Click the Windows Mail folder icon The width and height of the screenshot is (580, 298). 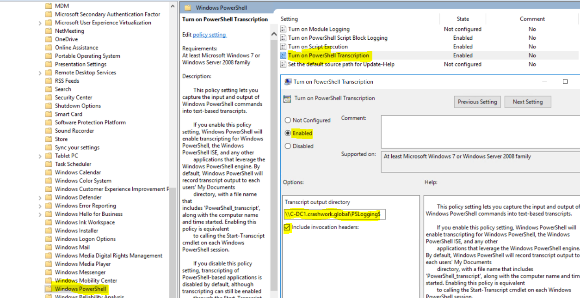click(49, 247)
